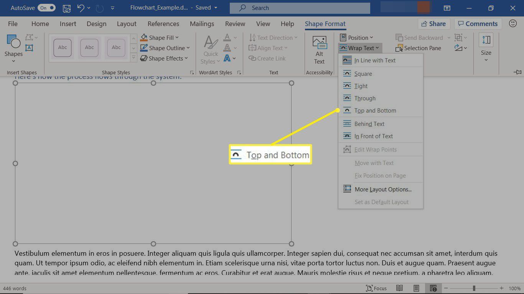Viewport: 524px width, 294px height.
Task: Switch to the Home tab
Action: point(40,24)
